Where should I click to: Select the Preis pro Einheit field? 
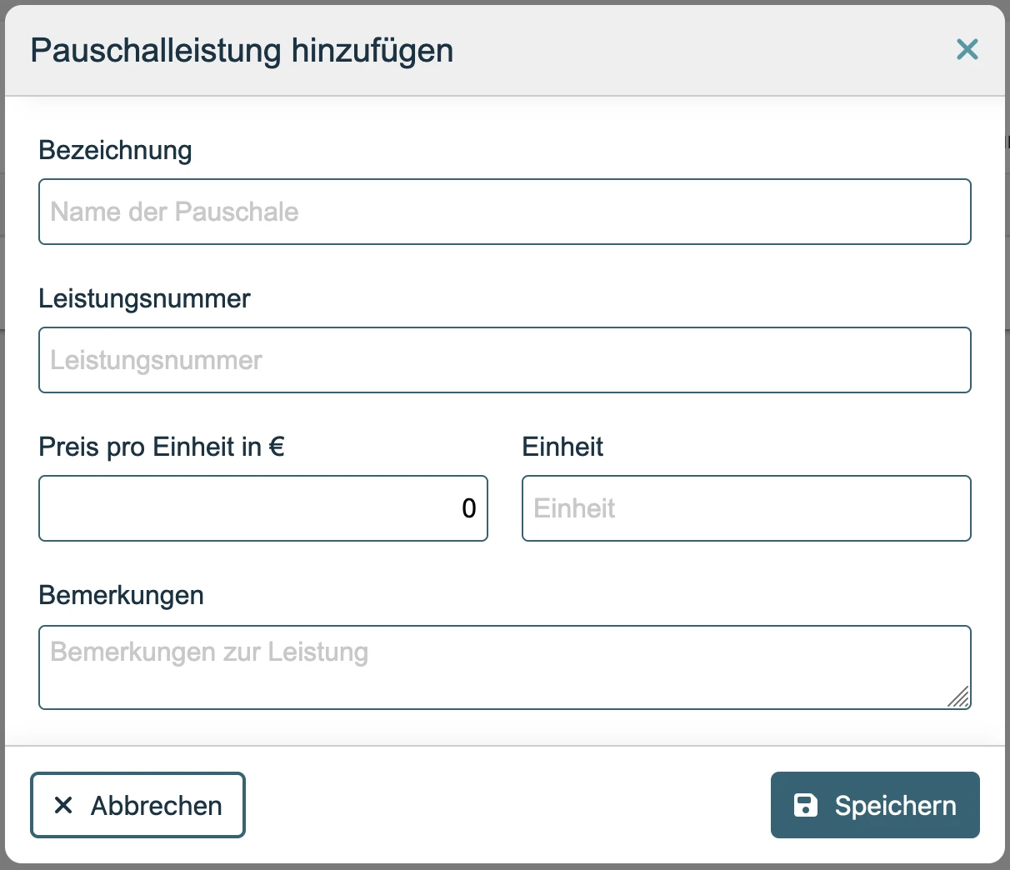263,508
